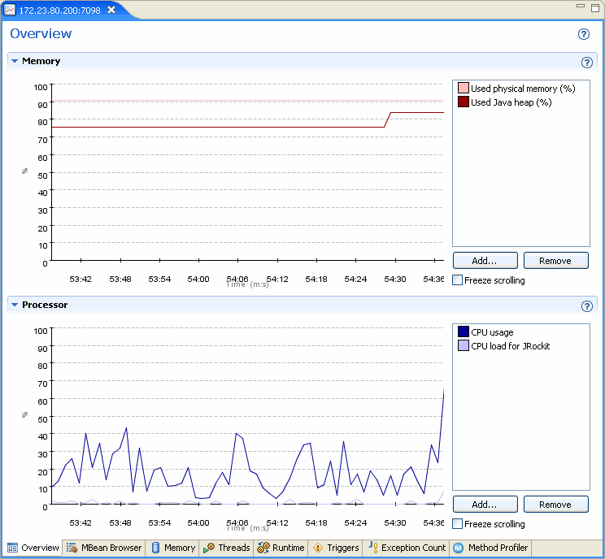Click the Triggers warning diamond icon
This screenshot has width=605, height=559.
pyautogui.click(x=318, y=548)
